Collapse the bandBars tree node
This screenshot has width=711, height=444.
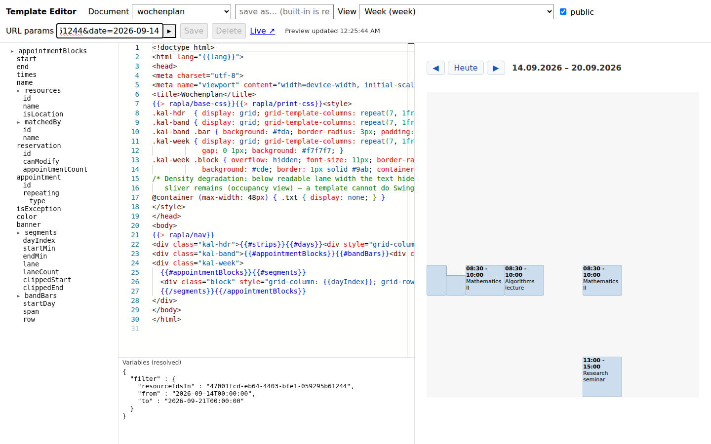[x=19, y=296]
